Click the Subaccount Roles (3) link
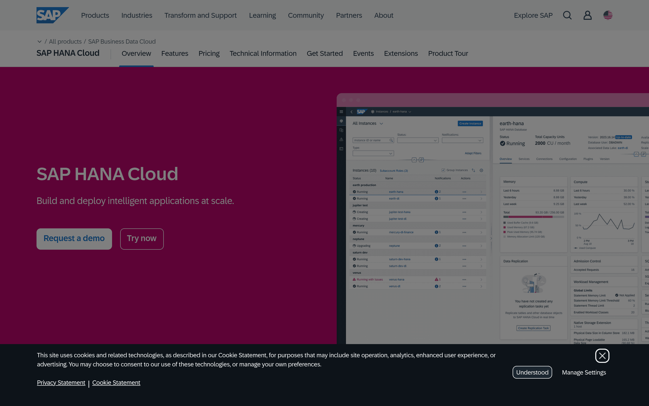 pos(394,171)
